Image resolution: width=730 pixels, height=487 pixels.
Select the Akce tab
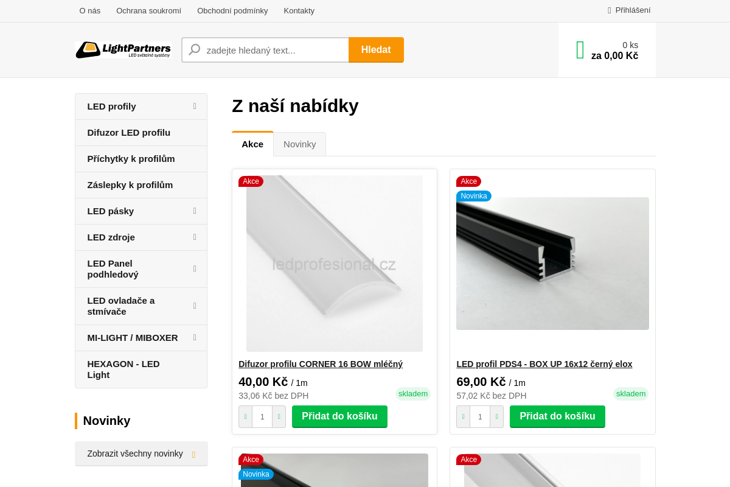[252, 144]
